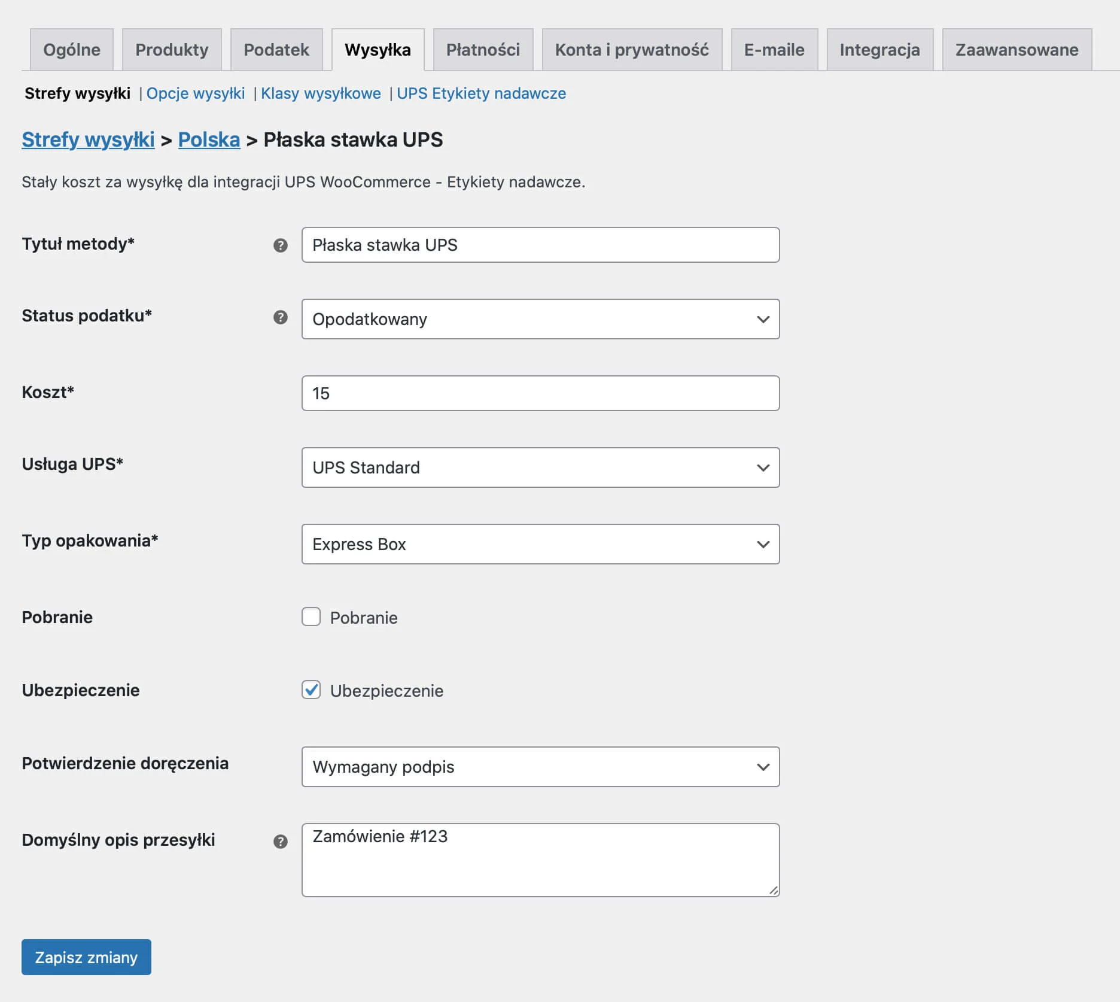Open the Produkty tab

(x=172, y=50)
